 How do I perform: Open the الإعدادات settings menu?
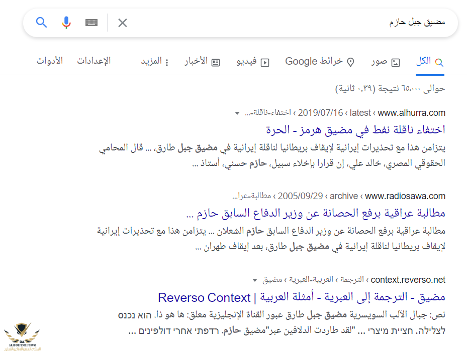[94, 61]
